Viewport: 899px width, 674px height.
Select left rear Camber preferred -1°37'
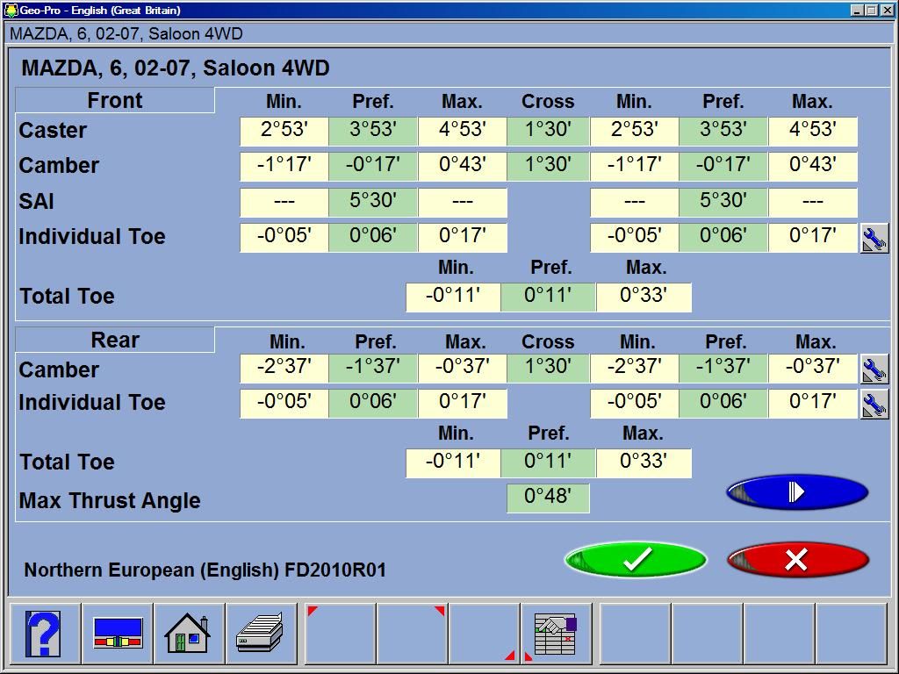click(372, 368)
